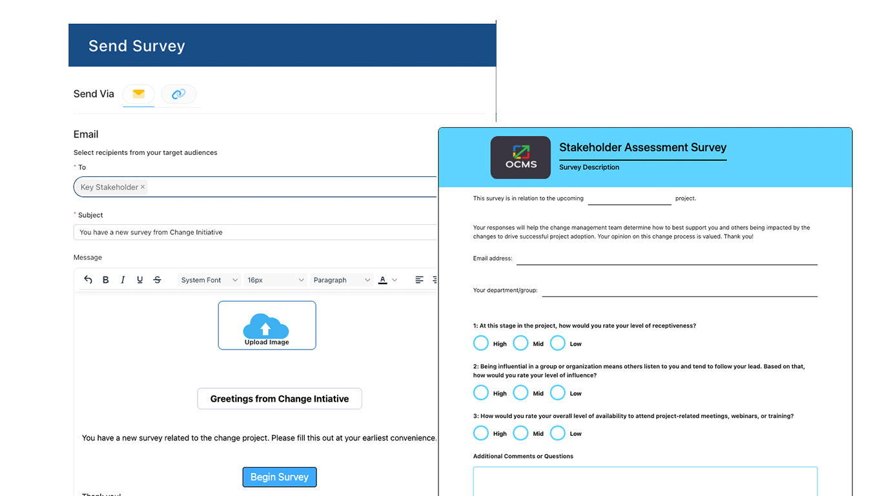Click the undo arrow in editor toolbar
882x496 pixels.
pos(88,280)
